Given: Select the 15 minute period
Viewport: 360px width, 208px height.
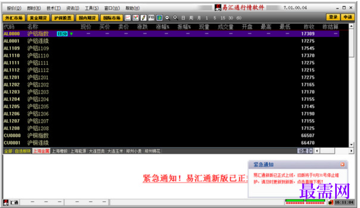Looking at the screenshot, I should (222, 18).
